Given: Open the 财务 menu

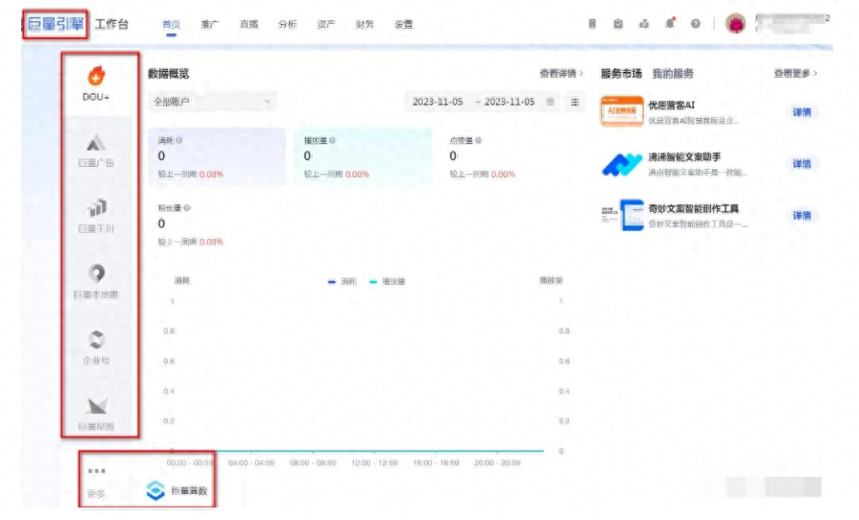Looking at the screenshot, I should click(365, 24).
